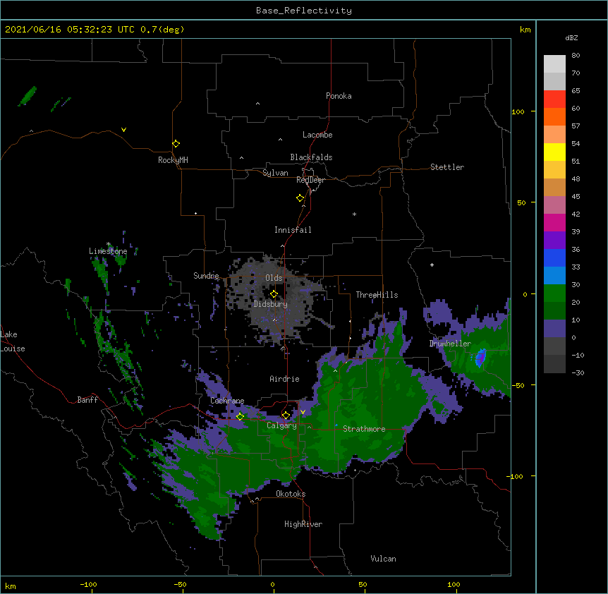This screenshot has height=594, width=608.
Task: Click the Limestone label
Action: (x=108, y=251)
